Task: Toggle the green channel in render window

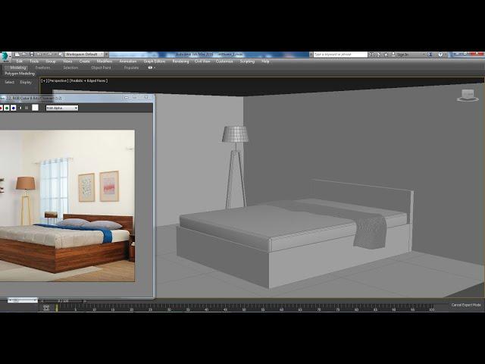Action: [x=7, y=108]
